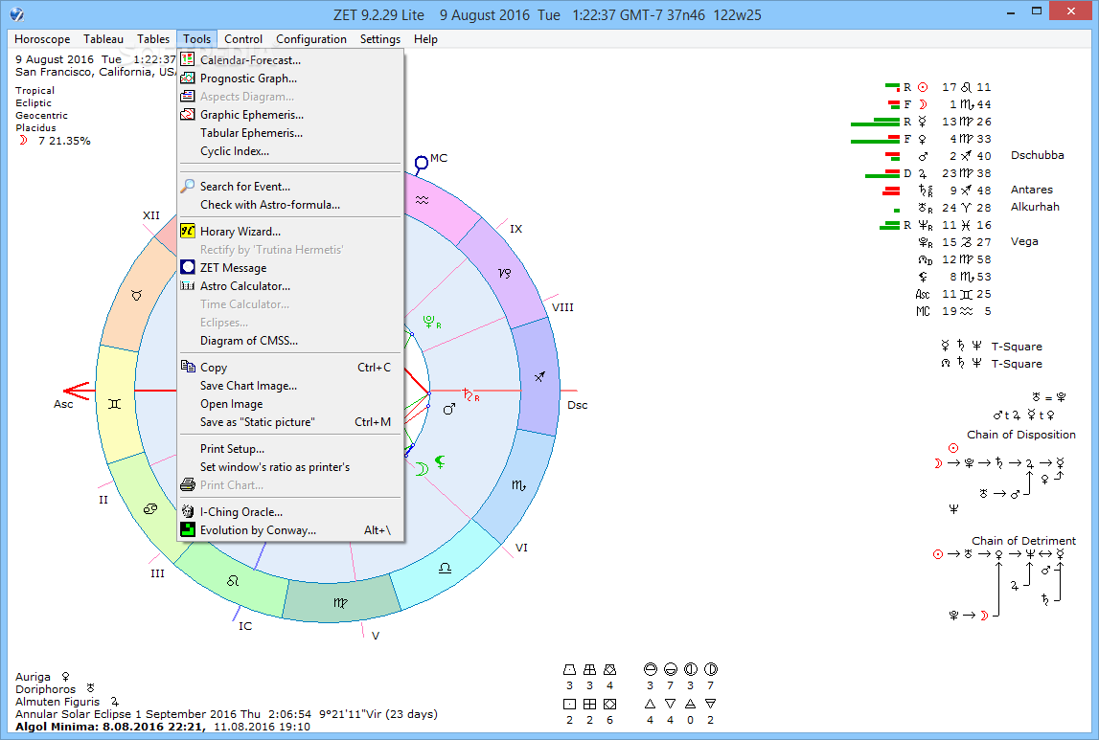Select Check with Astro-formula
The image size is (1099, 740).
click(291, 205)
